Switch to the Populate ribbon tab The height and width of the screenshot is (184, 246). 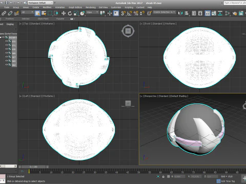(x=60, y=19)
